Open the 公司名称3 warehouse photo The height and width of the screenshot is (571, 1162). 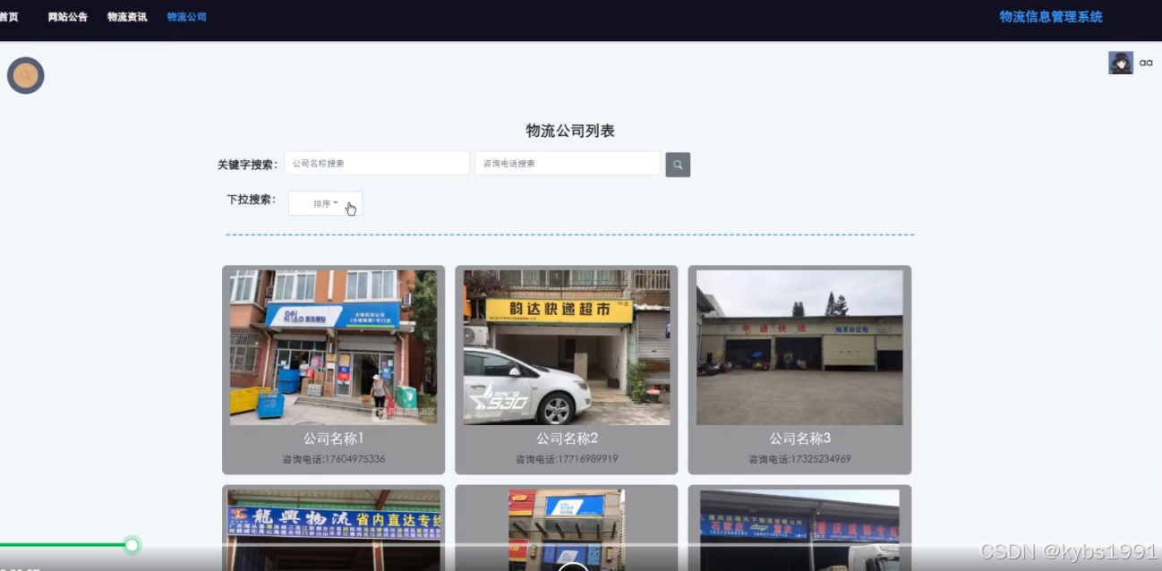click(799, 347)
